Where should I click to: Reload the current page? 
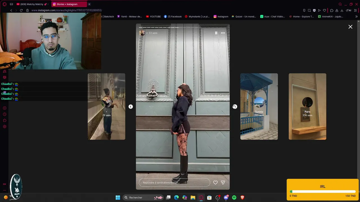pyautogui.click(x=21, y=10)
